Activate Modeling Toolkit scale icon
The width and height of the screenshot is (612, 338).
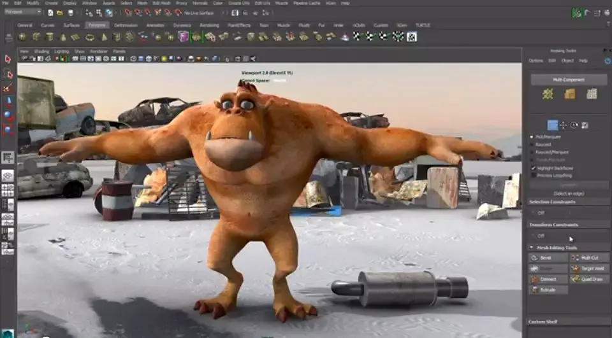pyautogui.click(x=585, y=125)
